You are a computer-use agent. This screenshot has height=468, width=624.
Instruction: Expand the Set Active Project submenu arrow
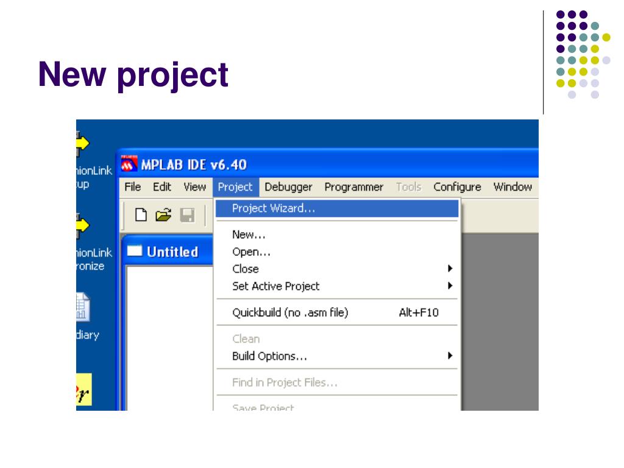450,286
